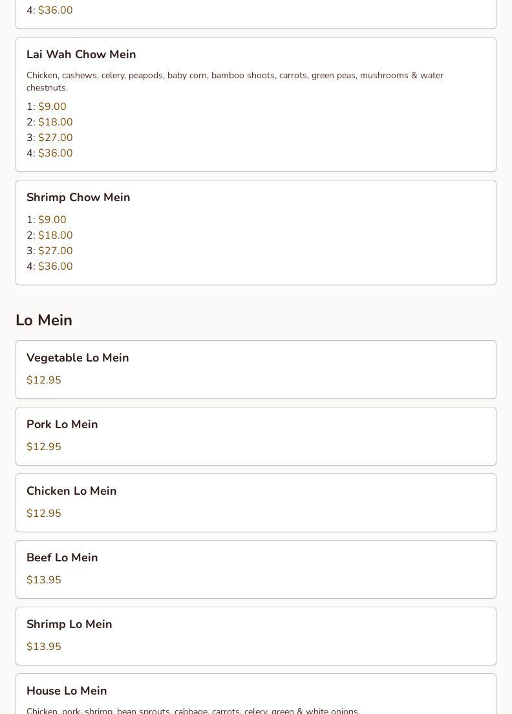The width and height of the screenshot is (512, 714).
Task: Click the Pork Lo Mein $12.95 price
Action: tap(44, 447)
